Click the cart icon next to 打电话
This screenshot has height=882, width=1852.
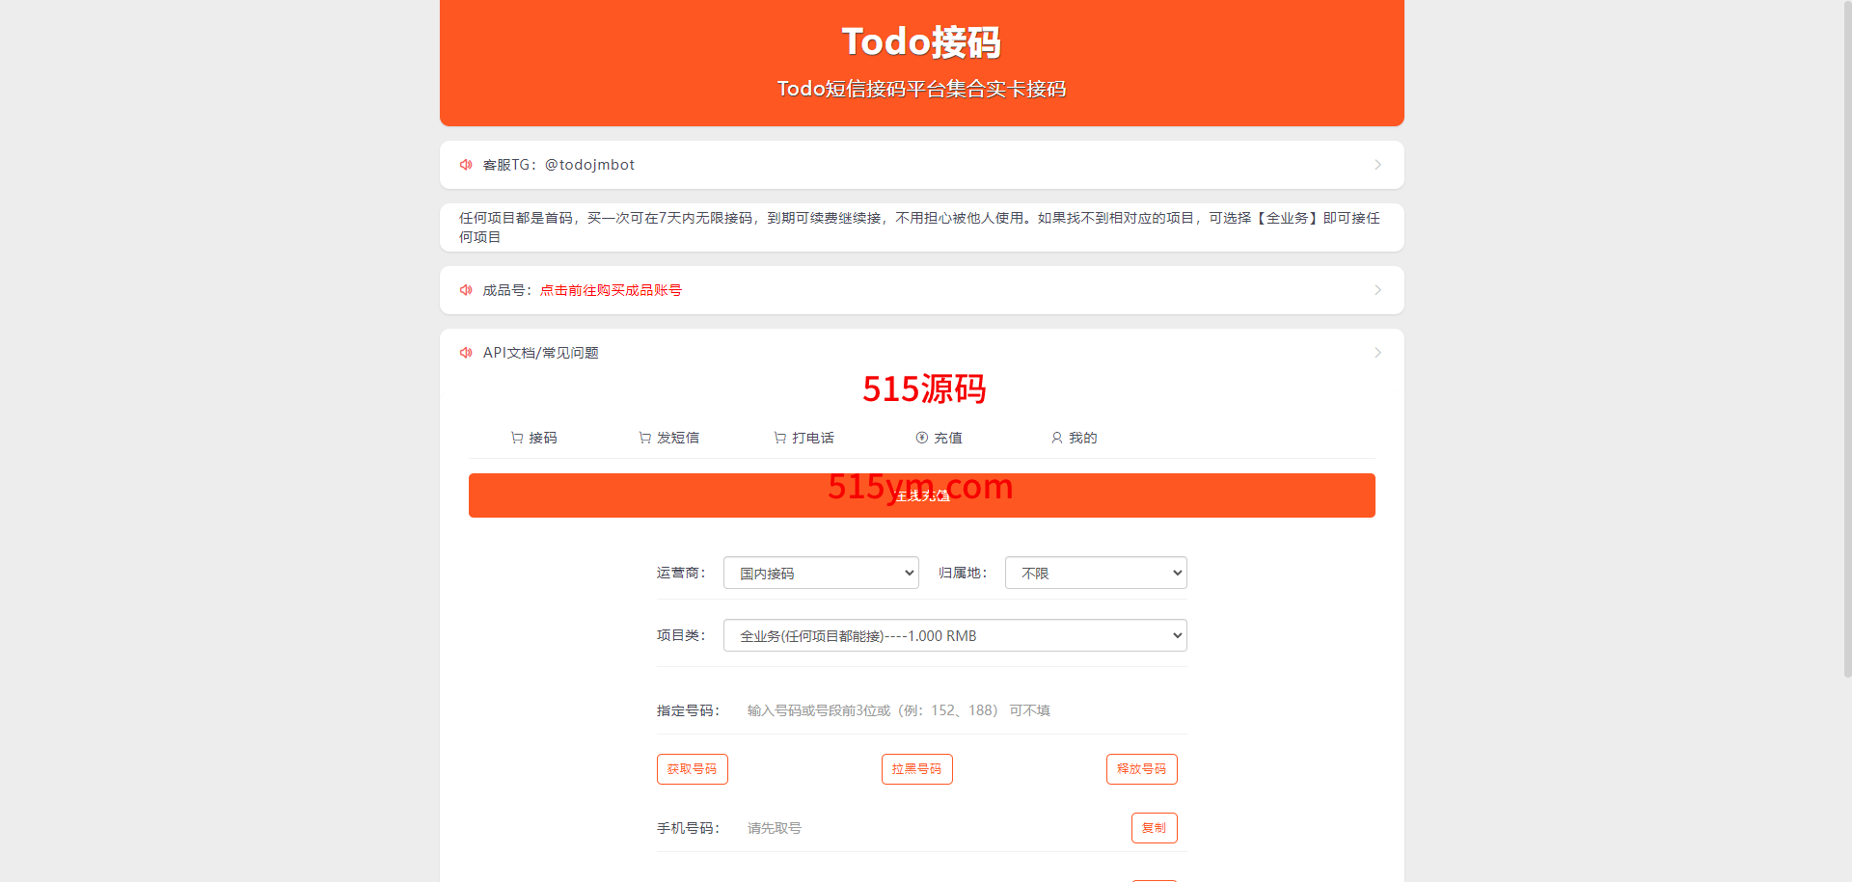[x=779, y=438]
